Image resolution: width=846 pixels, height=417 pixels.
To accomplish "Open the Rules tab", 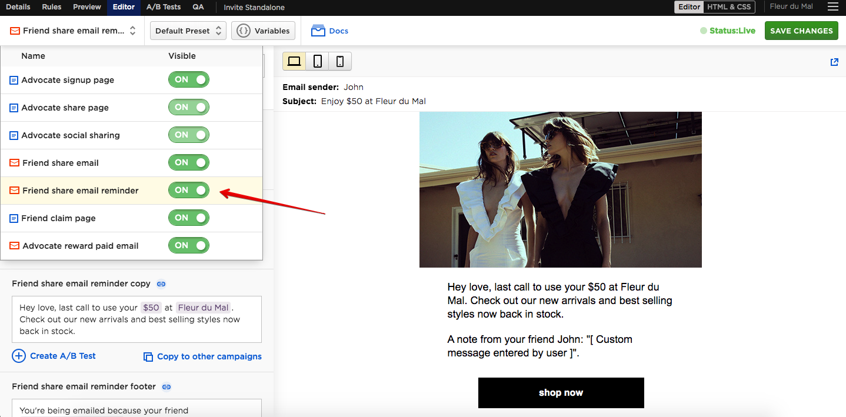I will [52, 7].
